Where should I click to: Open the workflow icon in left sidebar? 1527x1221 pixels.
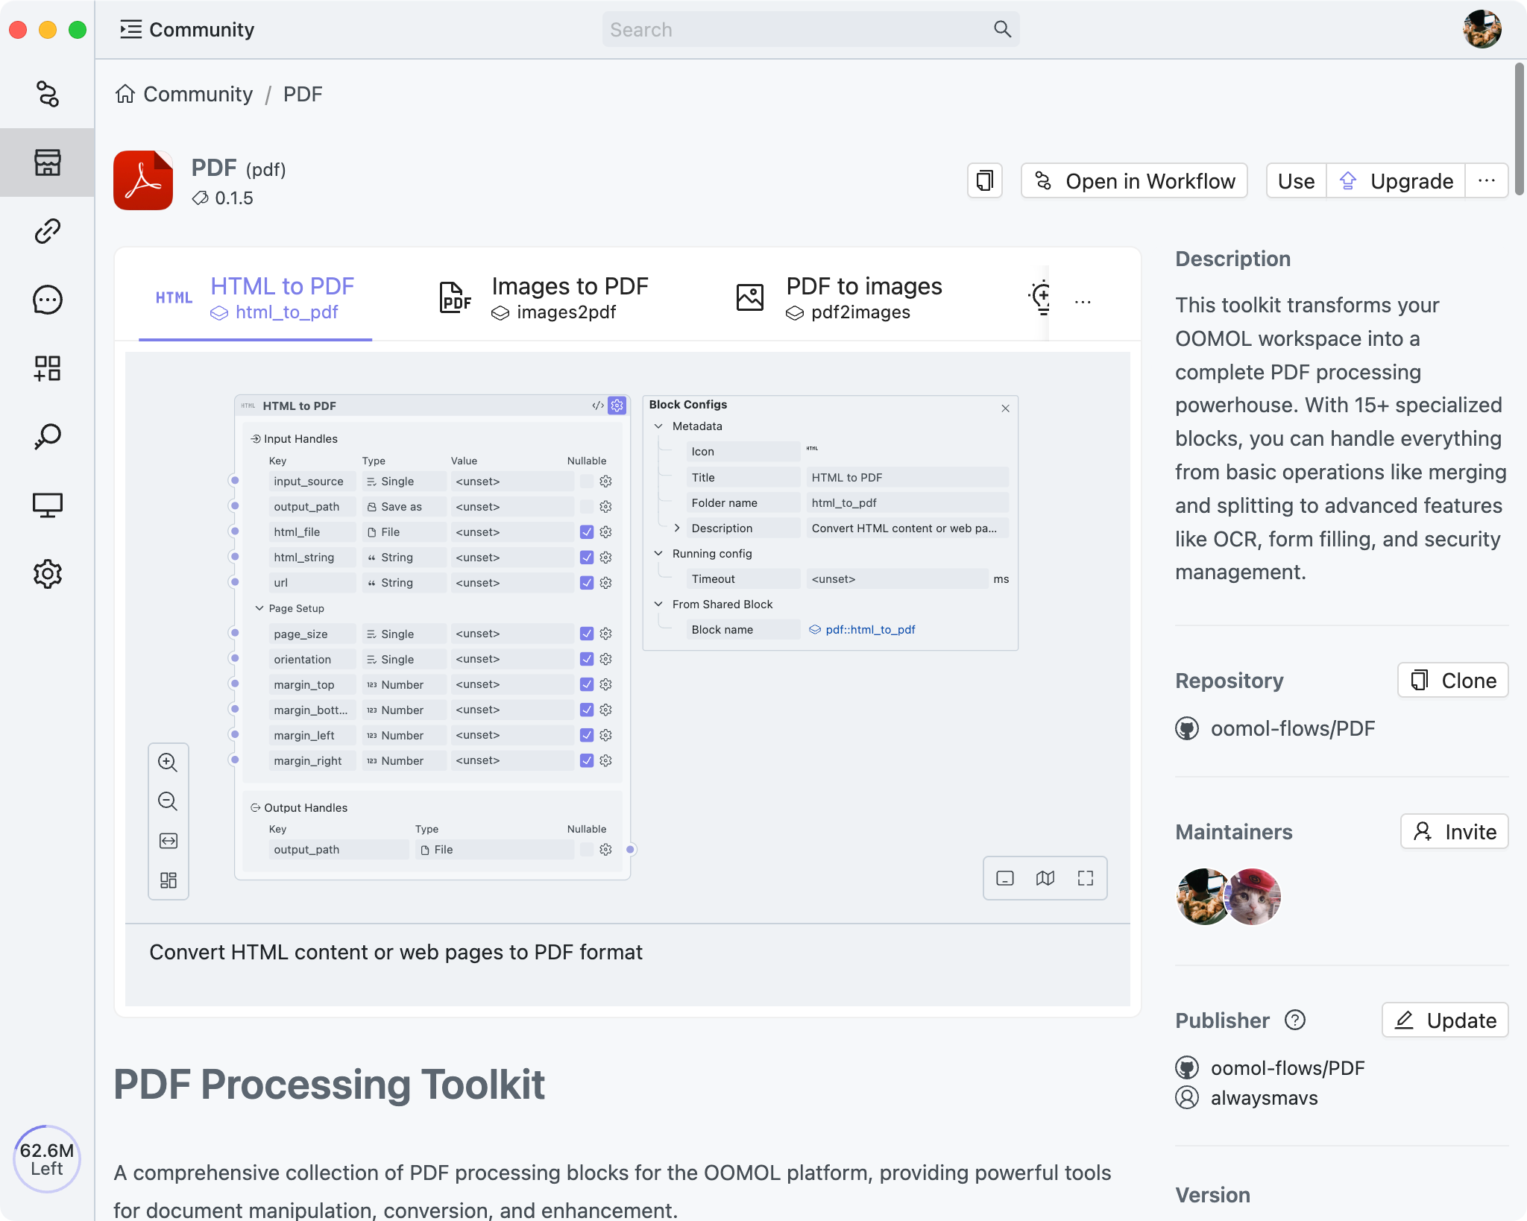click(48, 94)
